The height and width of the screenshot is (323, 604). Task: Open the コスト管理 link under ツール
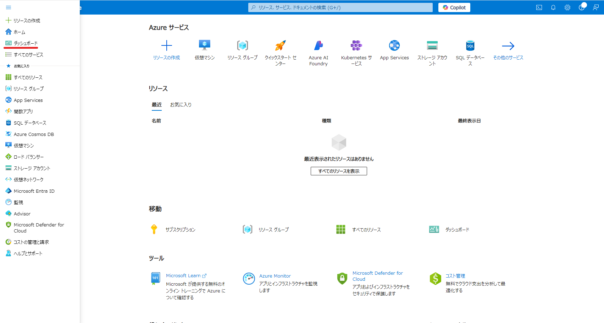(455, 276)
